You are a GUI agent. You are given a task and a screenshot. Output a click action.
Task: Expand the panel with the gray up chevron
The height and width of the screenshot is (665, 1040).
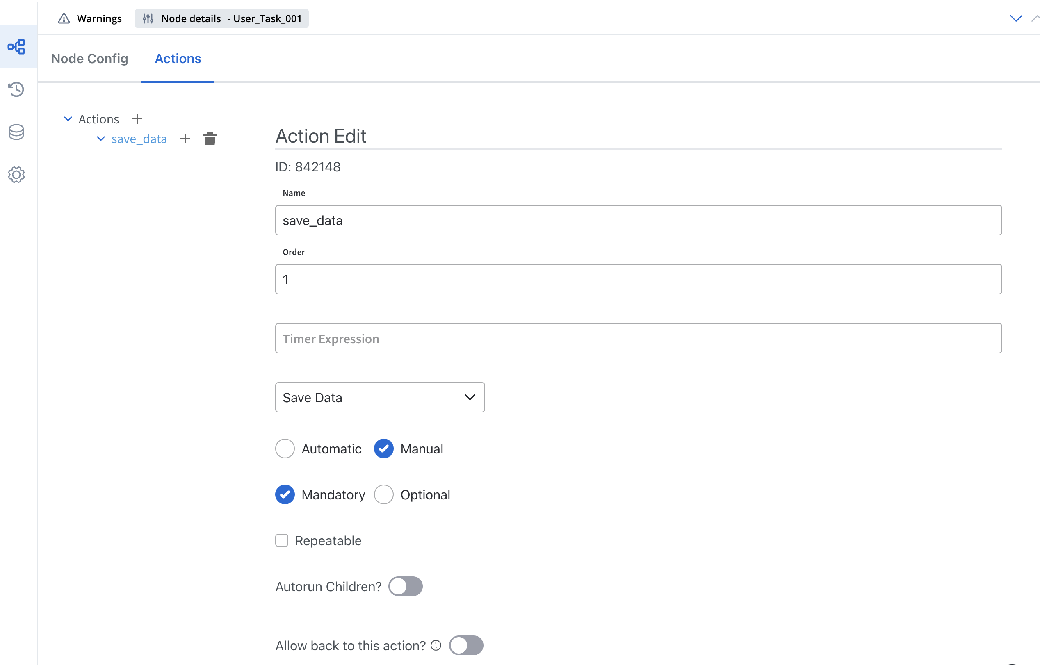1035,18
